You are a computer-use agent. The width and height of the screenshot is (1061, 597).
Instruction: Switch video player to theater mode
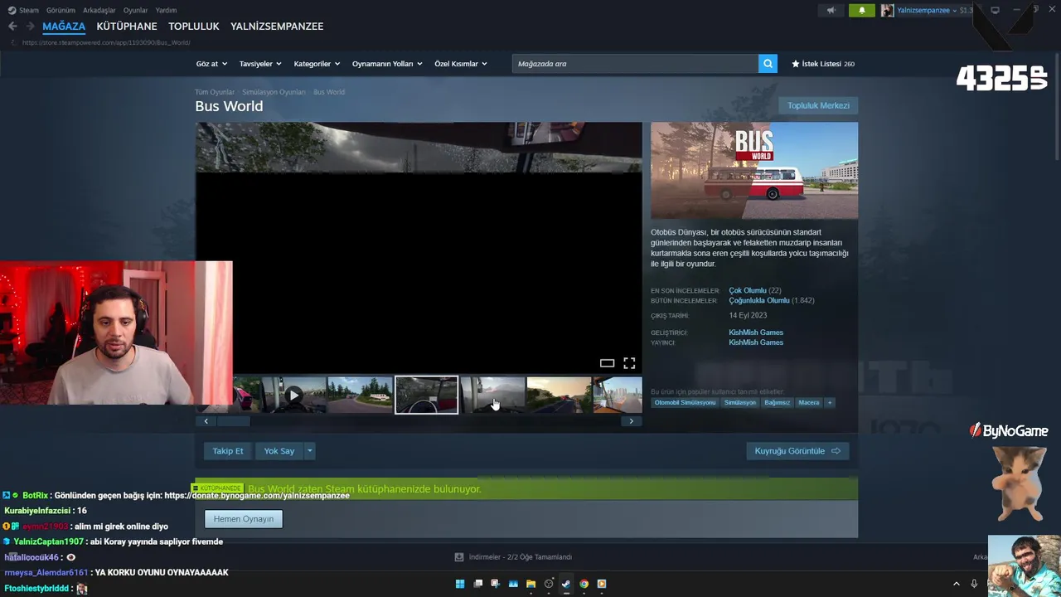[608, 363]
